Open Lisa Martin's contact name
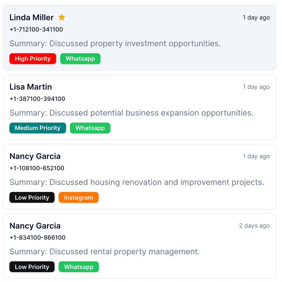This screenshot has height=282, width=282. click(31, 87)
